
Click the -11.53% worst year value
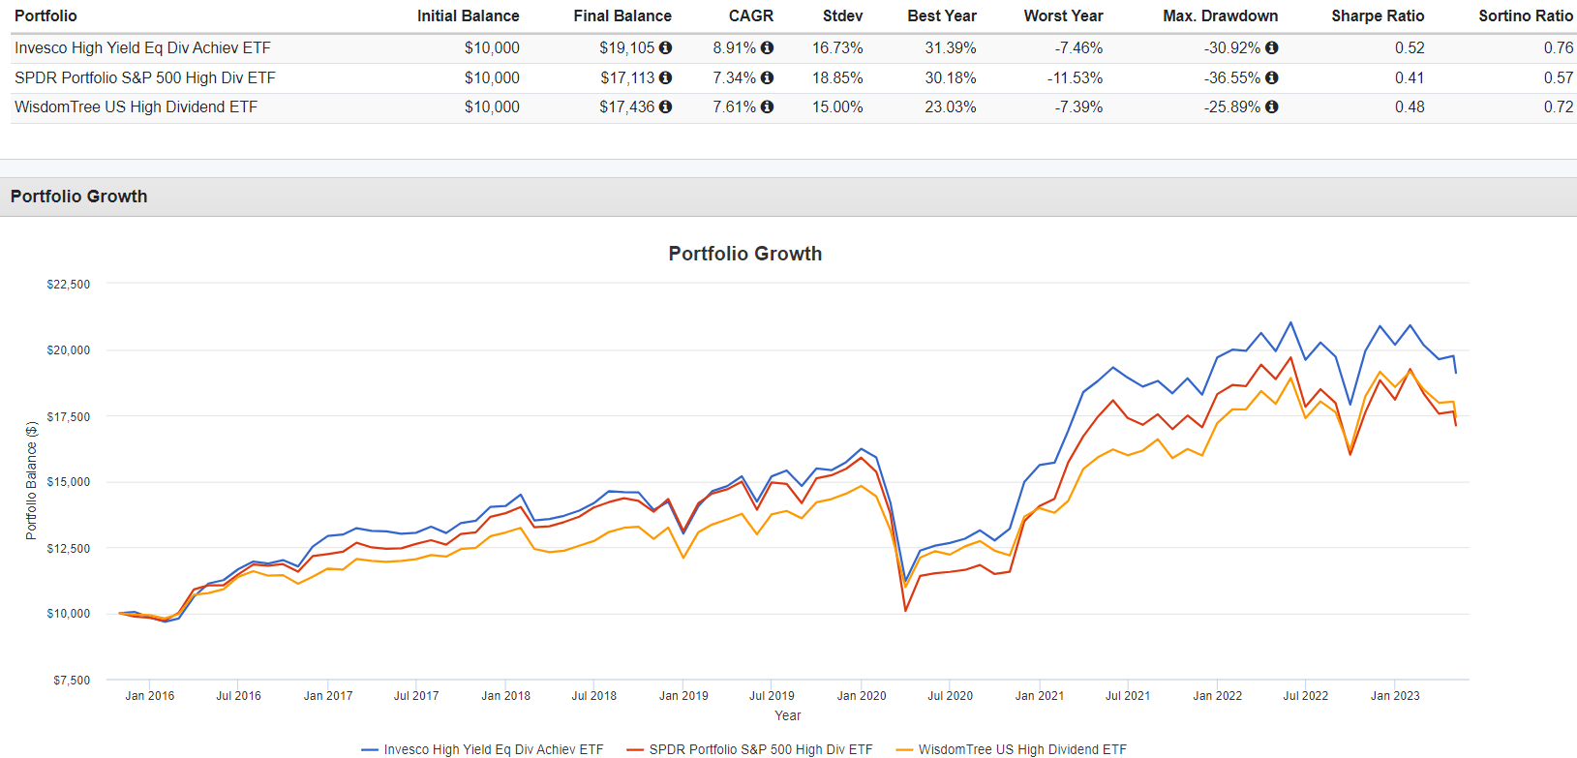pyautogui.click(x=1075, y=77)
